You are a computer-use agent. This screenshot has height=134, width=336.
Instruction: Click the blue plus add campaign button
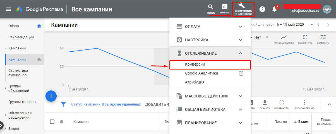point(51,96)
